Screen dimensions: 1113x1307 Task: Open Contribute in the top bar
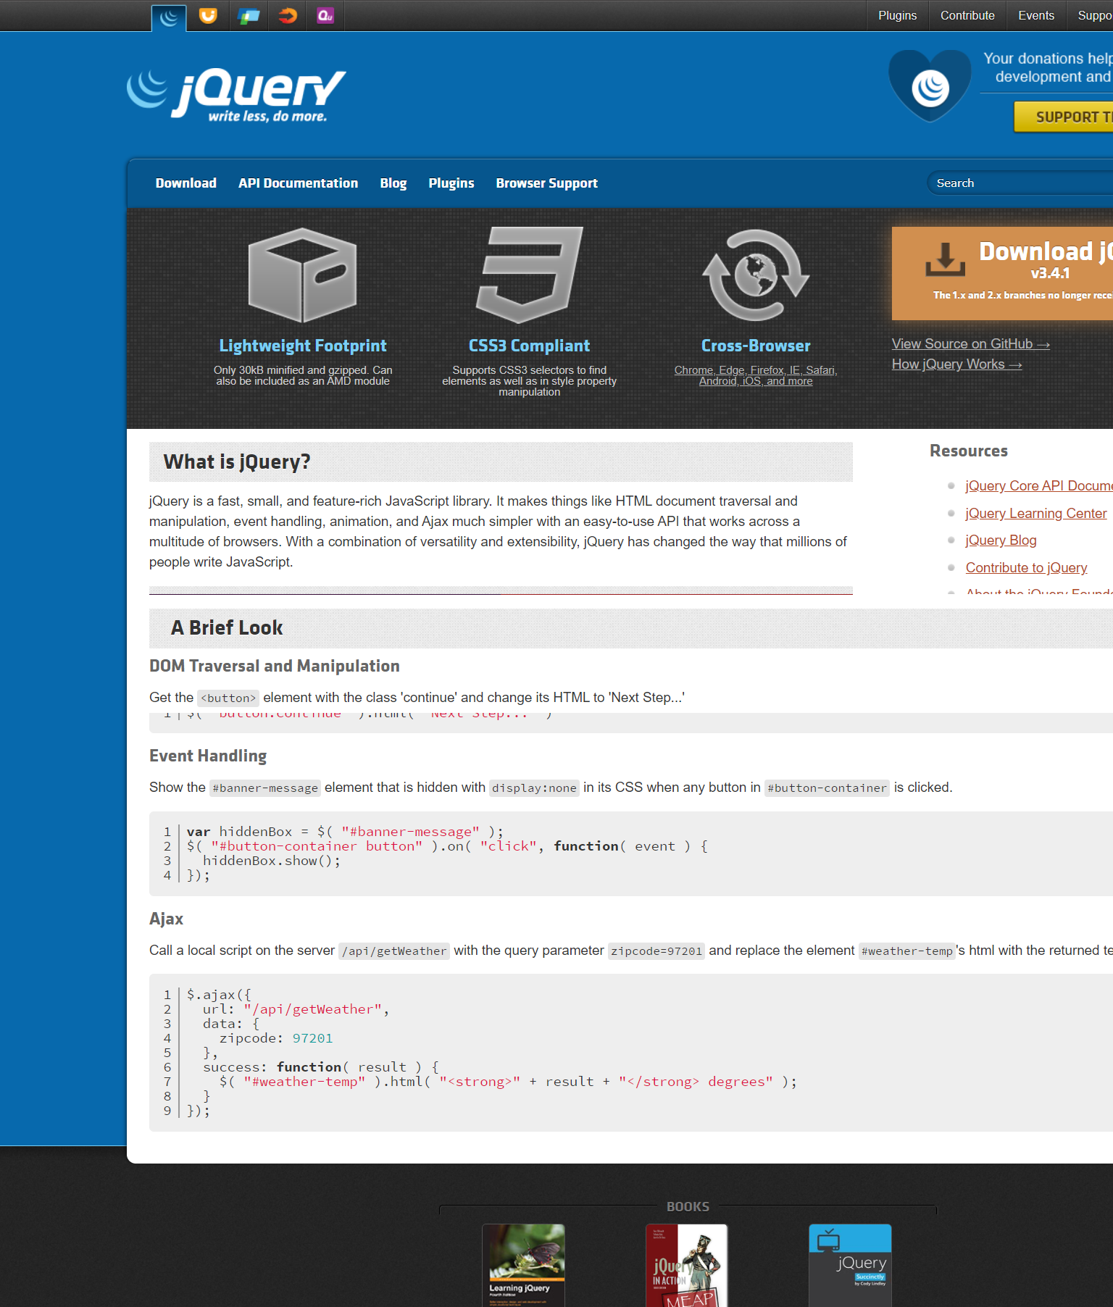click(967, 15)
